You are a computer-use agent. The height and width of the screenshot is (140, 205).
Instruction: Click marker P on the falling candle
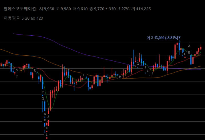pos(43,92)
